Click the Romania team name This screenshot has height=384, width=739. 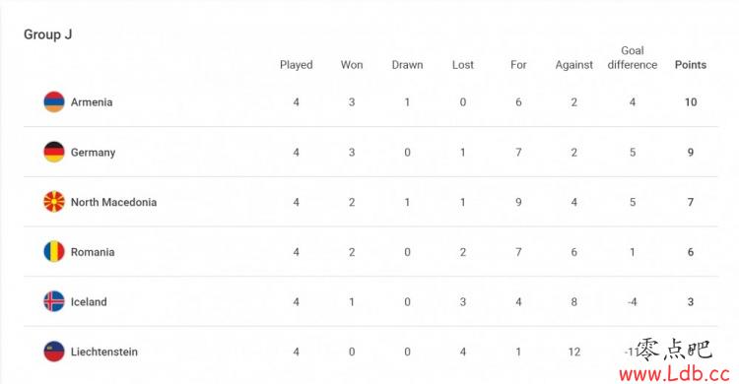93,252
